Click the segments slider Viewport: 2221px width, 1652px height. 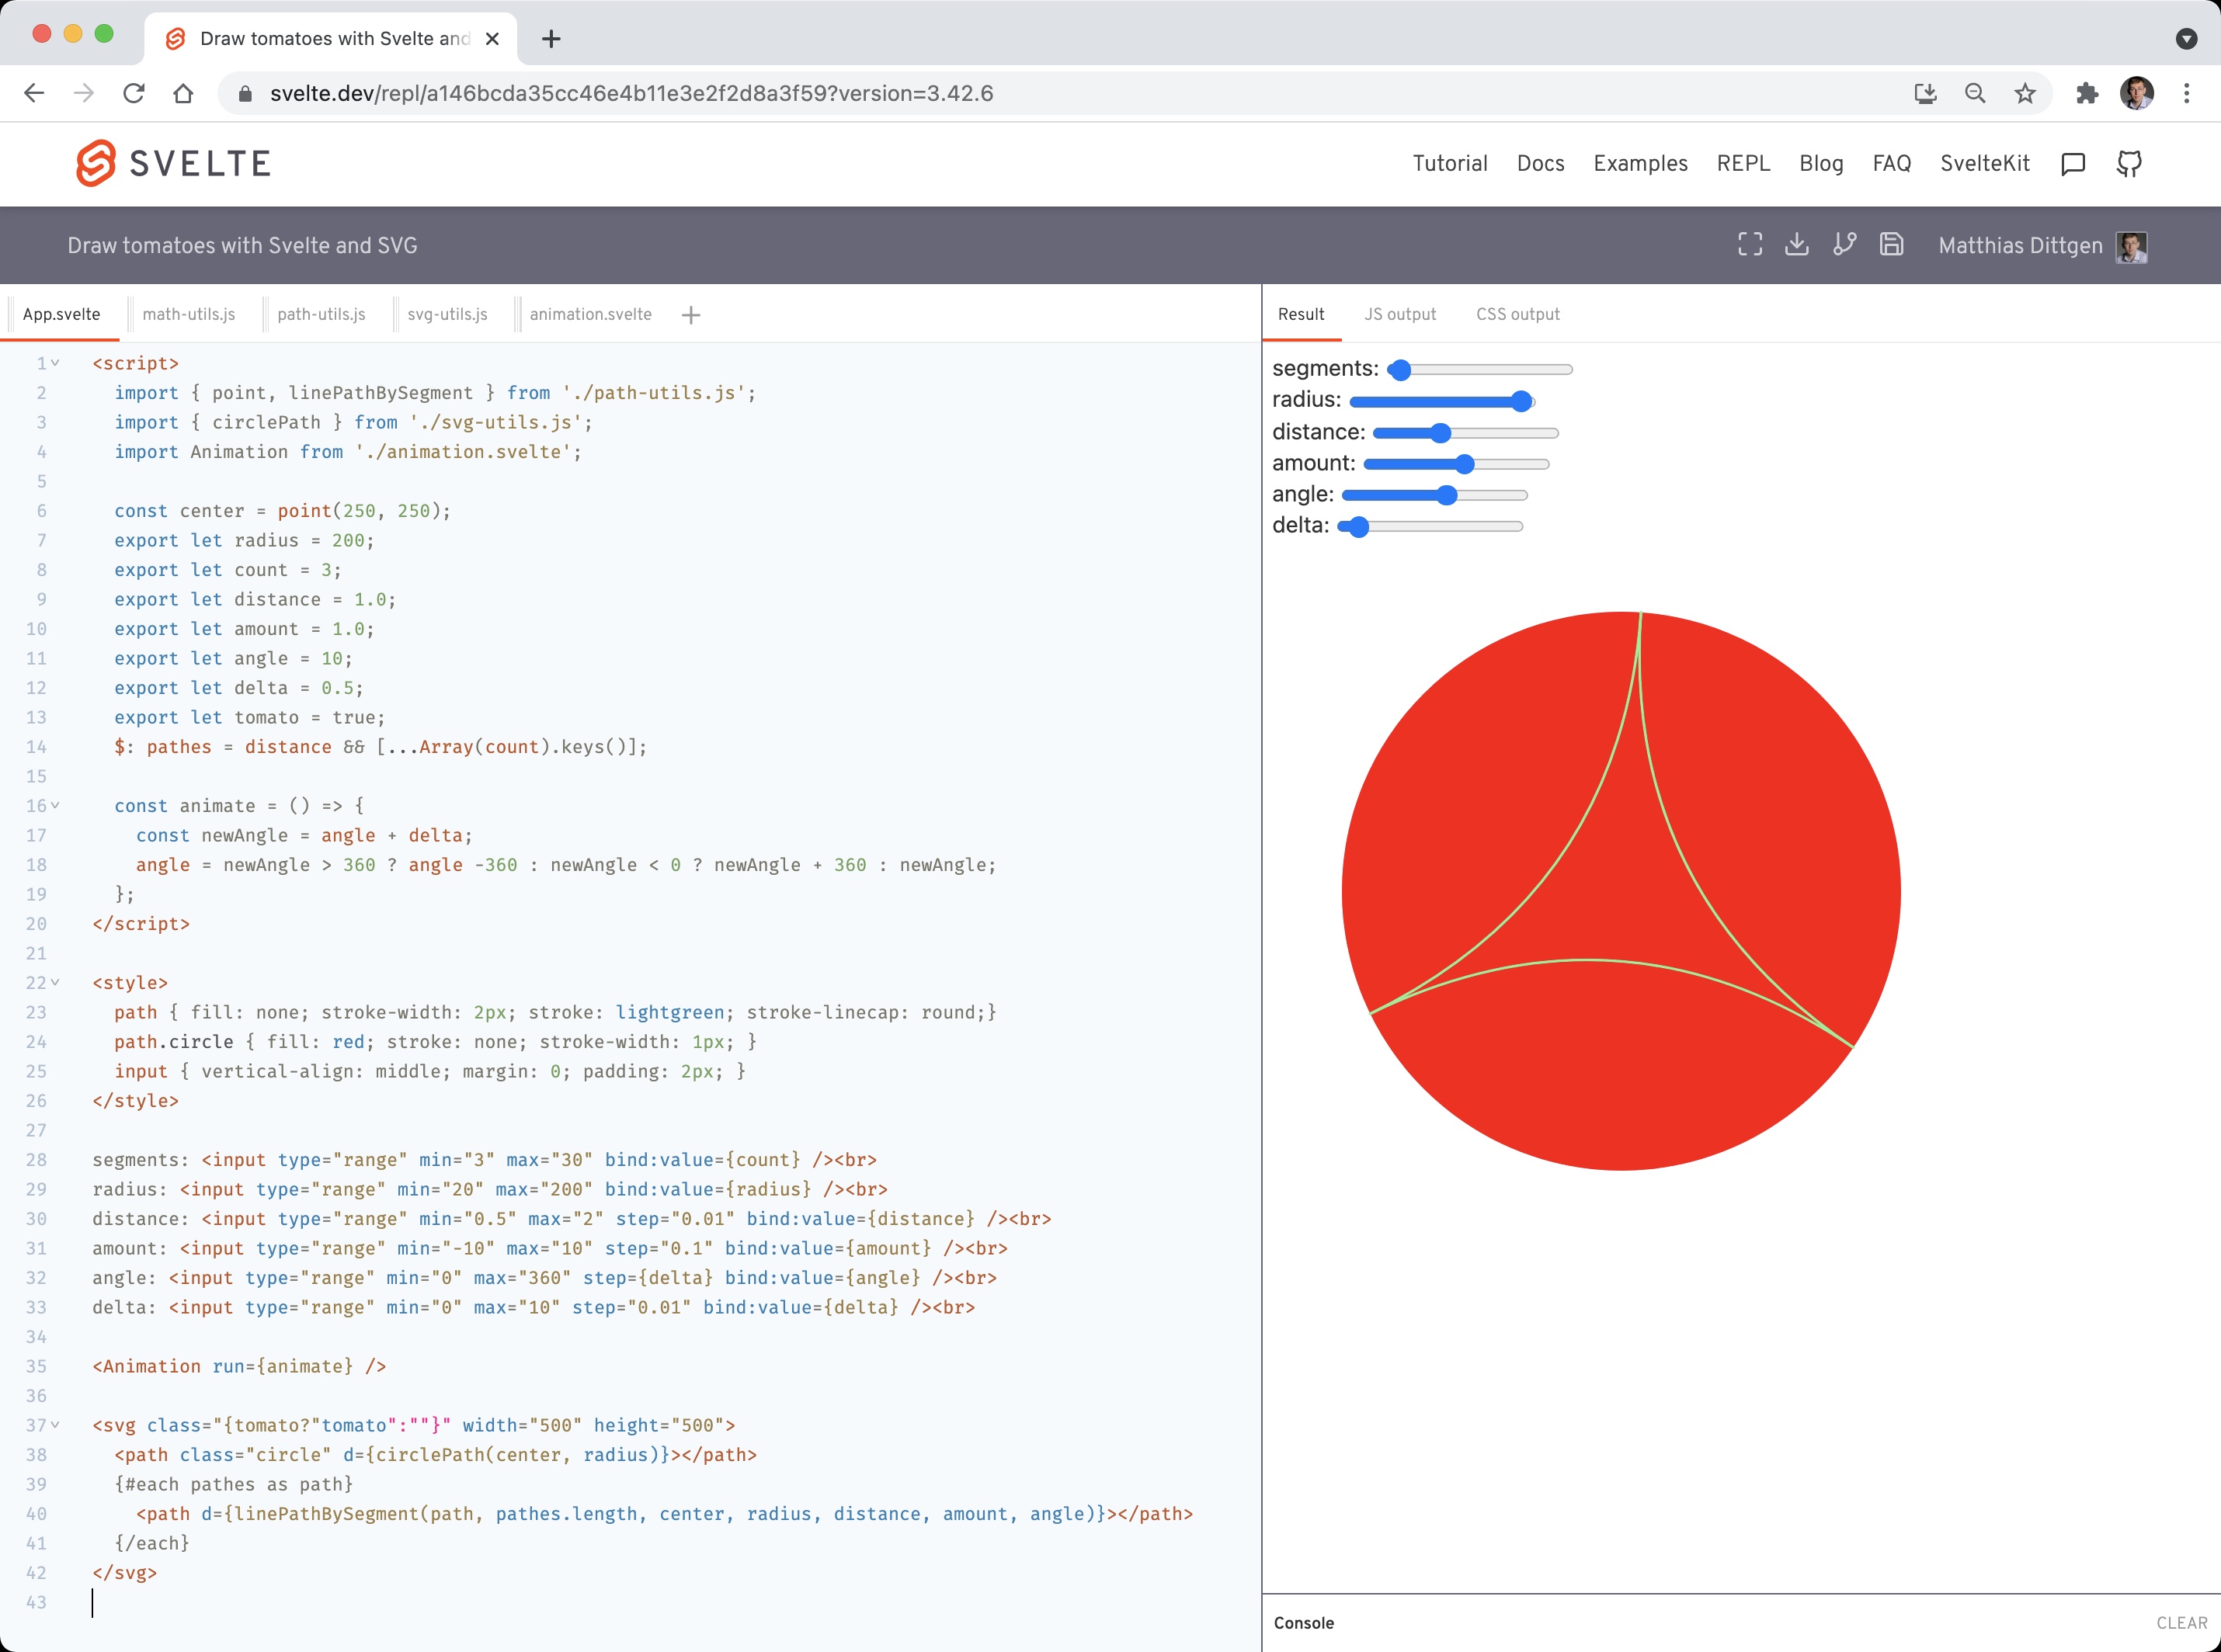click(x=1481, y=370)
